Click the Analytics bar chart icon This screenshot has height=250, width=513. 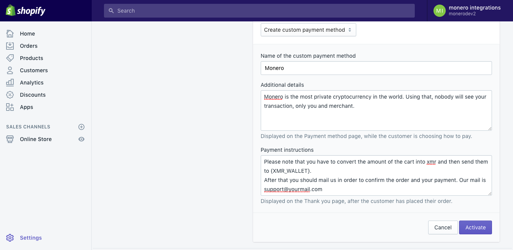(10, 83)
